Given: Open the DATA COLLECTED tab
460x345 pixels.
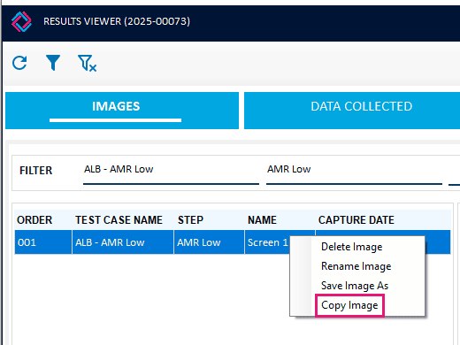Looking at the screenshot, I should coord(352,111).
